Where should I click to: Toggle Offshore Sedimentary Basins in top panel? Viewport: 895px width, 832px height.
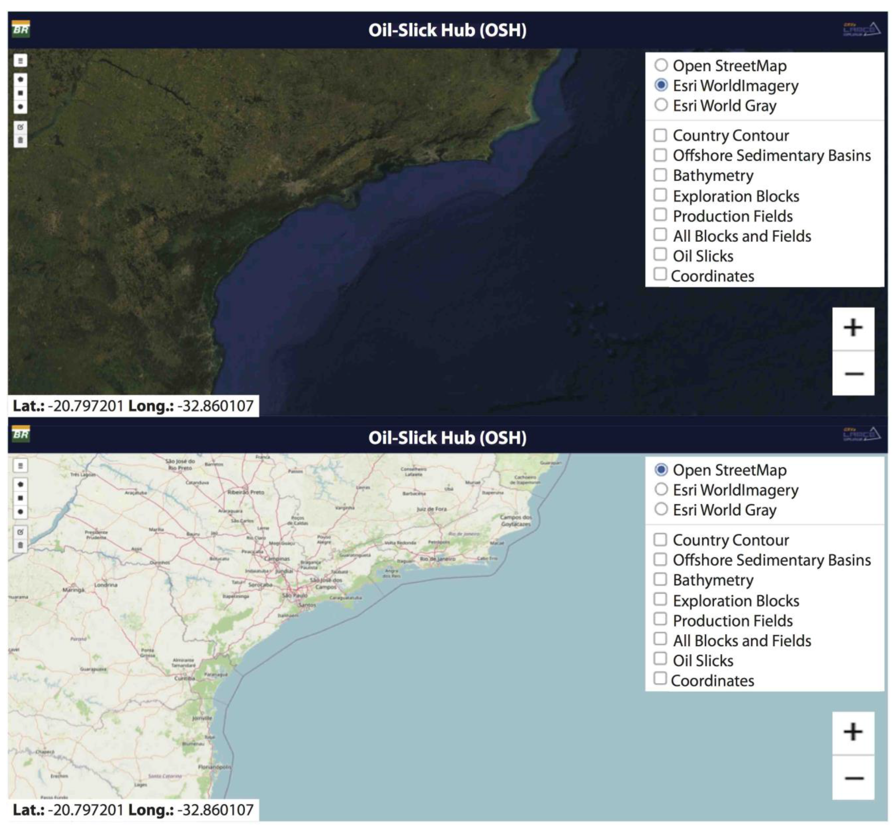pyautogui.click(x=660, y=155)
